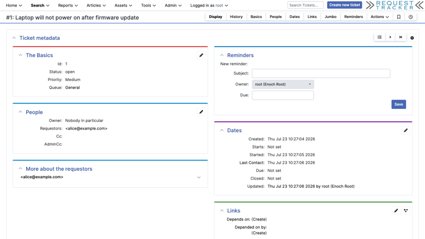Collapse More about the requestors panel
This screenshot has height=239, width=425.
point(20,169)
